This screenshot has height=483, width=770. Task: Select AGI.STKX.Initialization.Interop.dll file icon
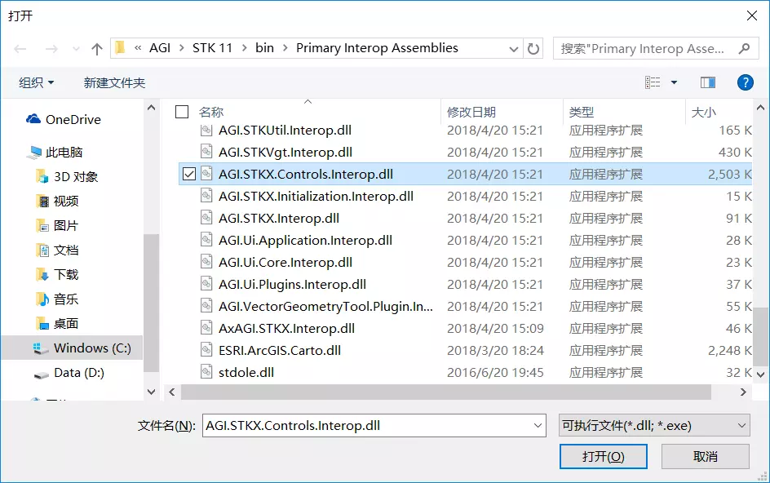pos(206,196)
